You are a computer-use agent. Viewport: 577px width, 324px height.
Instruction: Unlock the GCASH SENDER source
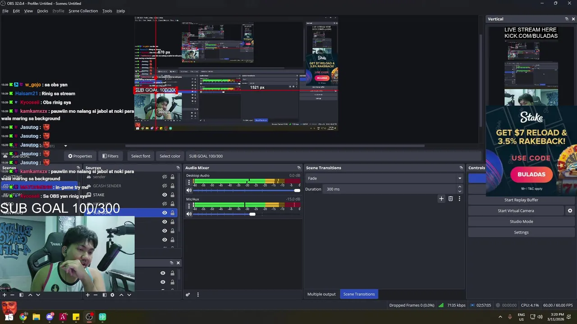click(x=172, y=186)
